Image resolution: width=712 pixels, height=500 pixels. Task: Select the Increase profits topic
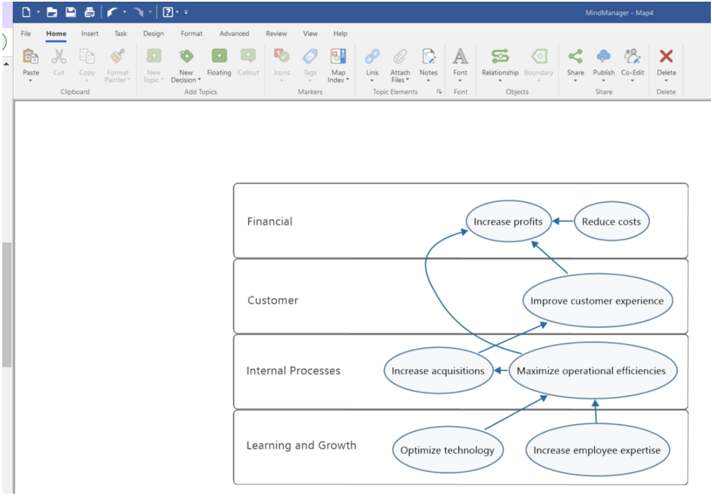[508, 221]
